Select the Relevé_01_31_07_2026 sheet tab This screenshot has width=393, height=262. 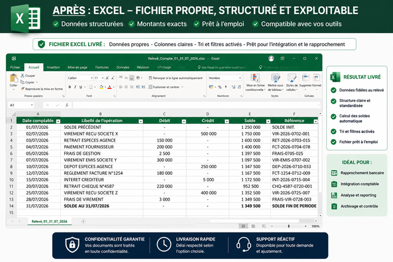[50, 222]
